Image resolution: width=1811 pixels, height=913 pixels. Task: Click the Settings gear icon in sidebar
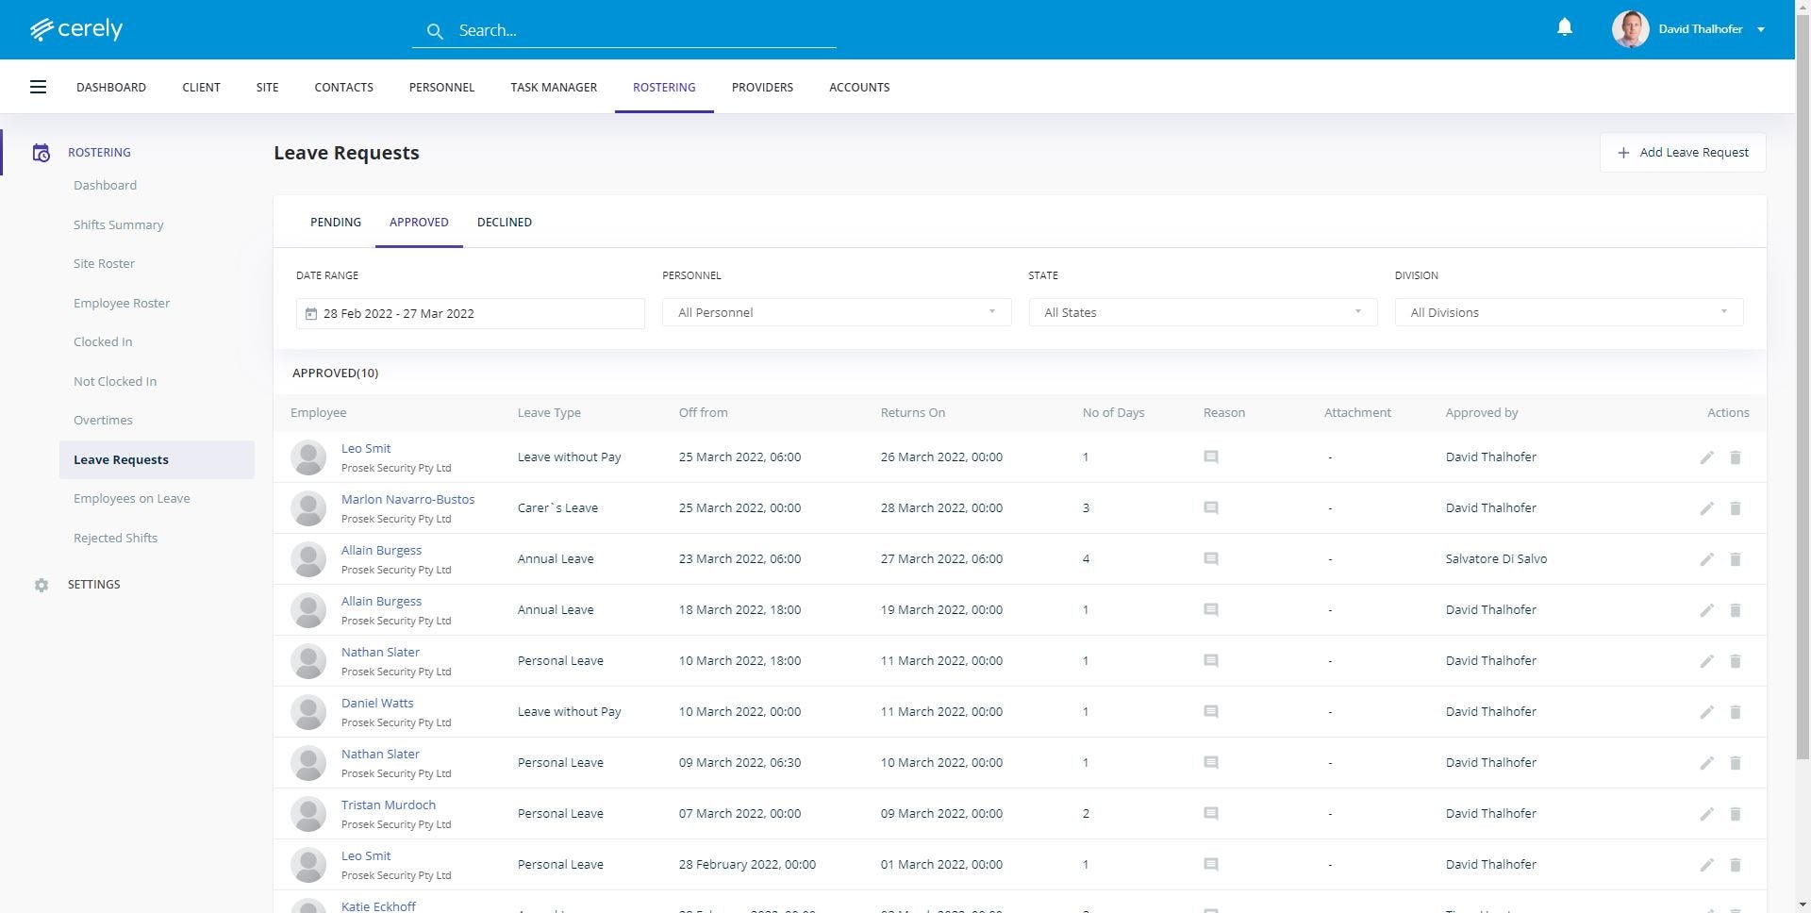point(42,585)
